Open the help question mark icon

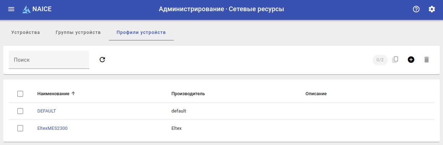[x=416, y=9]
